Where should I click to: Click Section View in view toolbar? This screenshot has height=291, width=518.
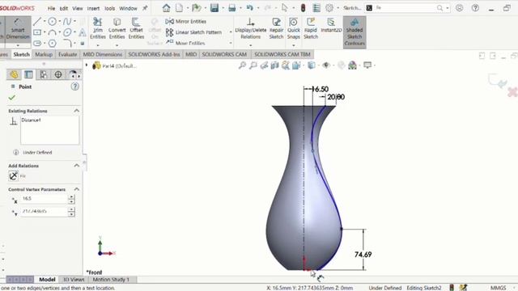pyautogui.click(x=275, y=65)
